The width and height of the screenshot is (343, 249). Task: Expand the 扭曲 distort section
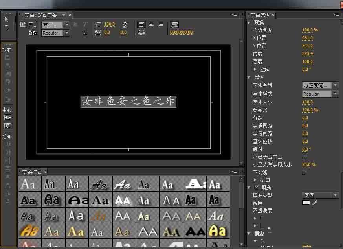coord(255,180)
